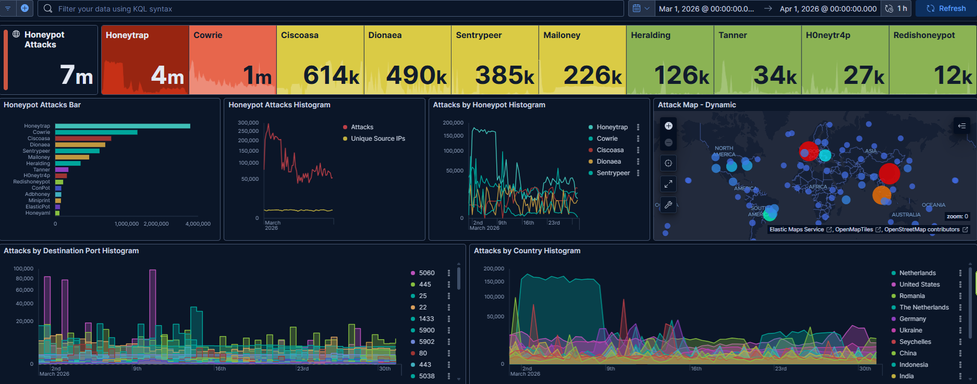Open legend options for port 5060
Image resolution: width=977 pixels, height=384 pixels.
click(449, 273)
